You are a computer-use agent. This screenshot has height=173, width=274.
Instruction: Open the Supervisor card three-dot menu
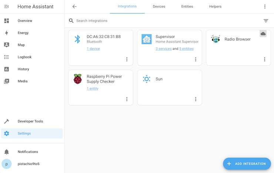196,59
